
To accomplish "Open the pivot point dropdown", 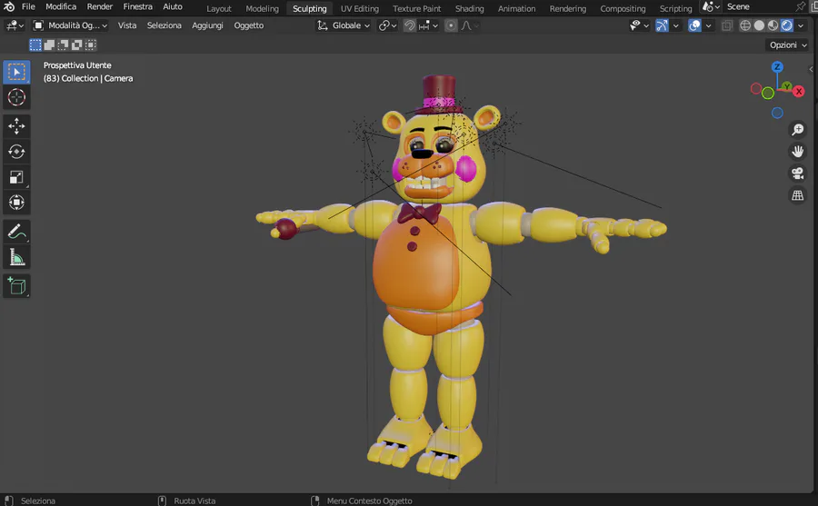I will coord(387,25).
